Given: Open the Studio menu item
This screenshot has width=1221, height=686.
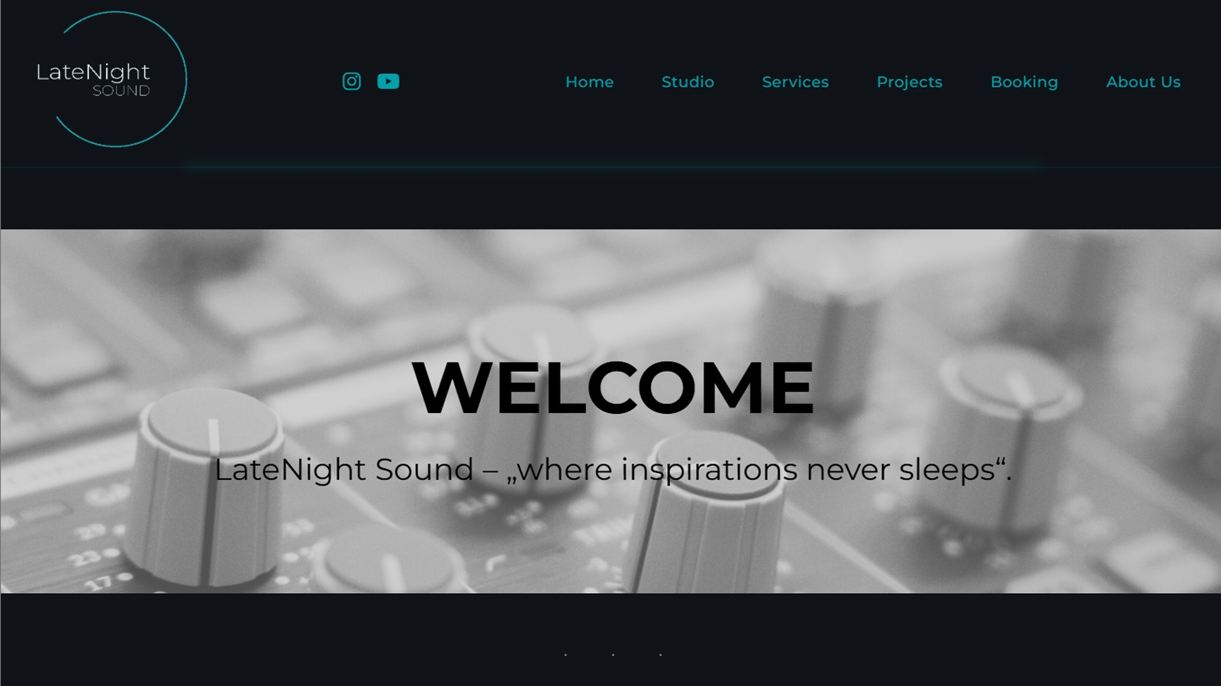Looking at the screenshot, I should click(x=688, y=82).
